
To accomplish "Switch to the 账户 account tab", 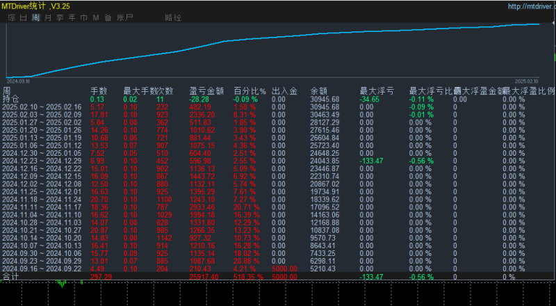I will [125, 17].
